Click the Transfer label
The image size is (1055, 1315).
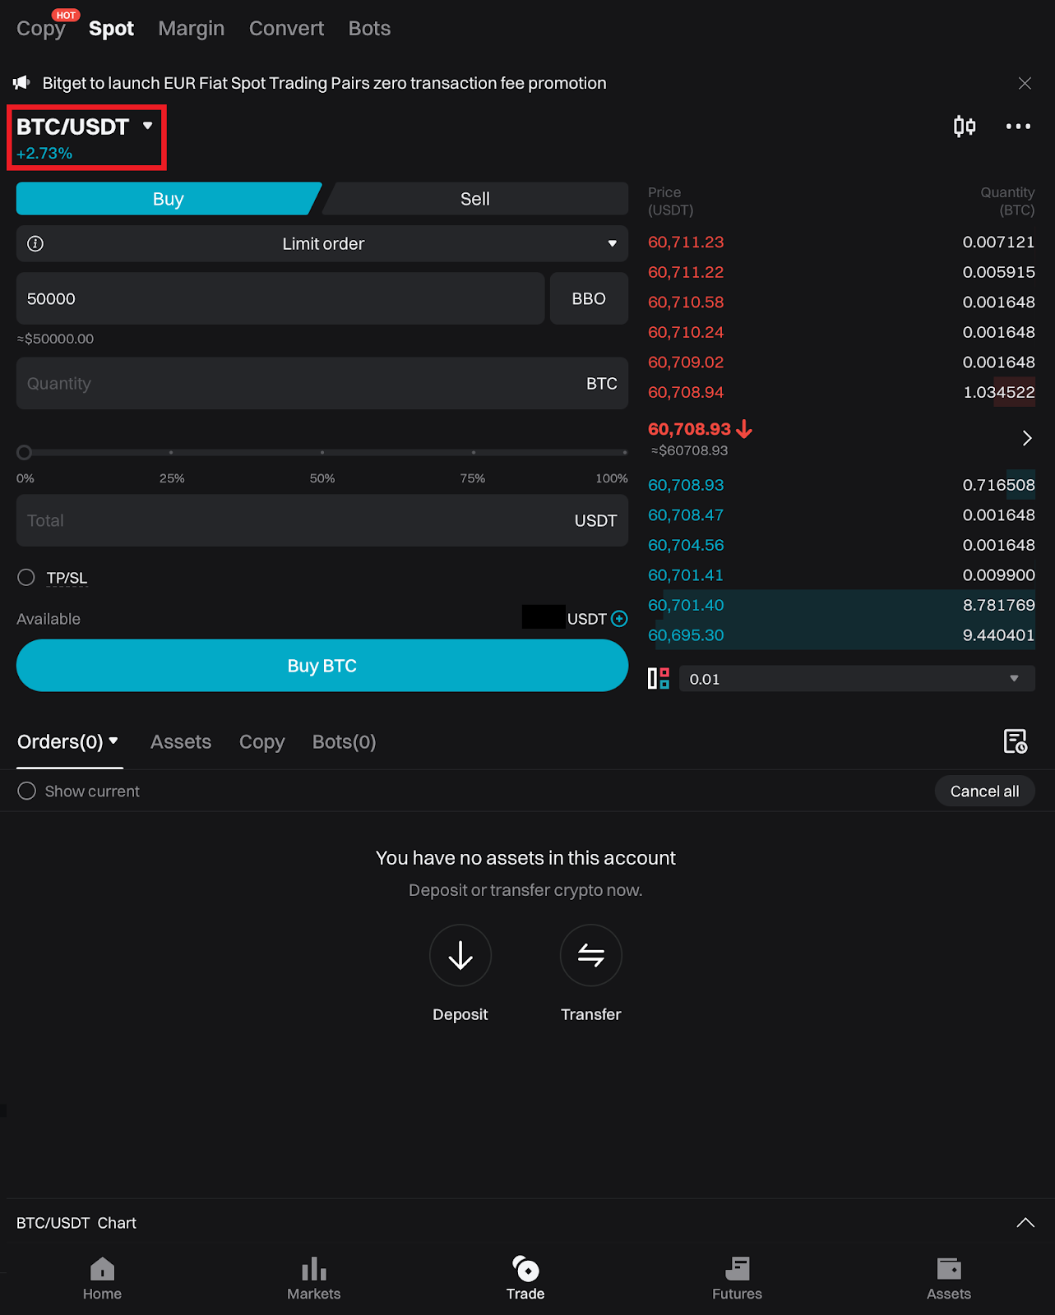(x=591, y=1014)
